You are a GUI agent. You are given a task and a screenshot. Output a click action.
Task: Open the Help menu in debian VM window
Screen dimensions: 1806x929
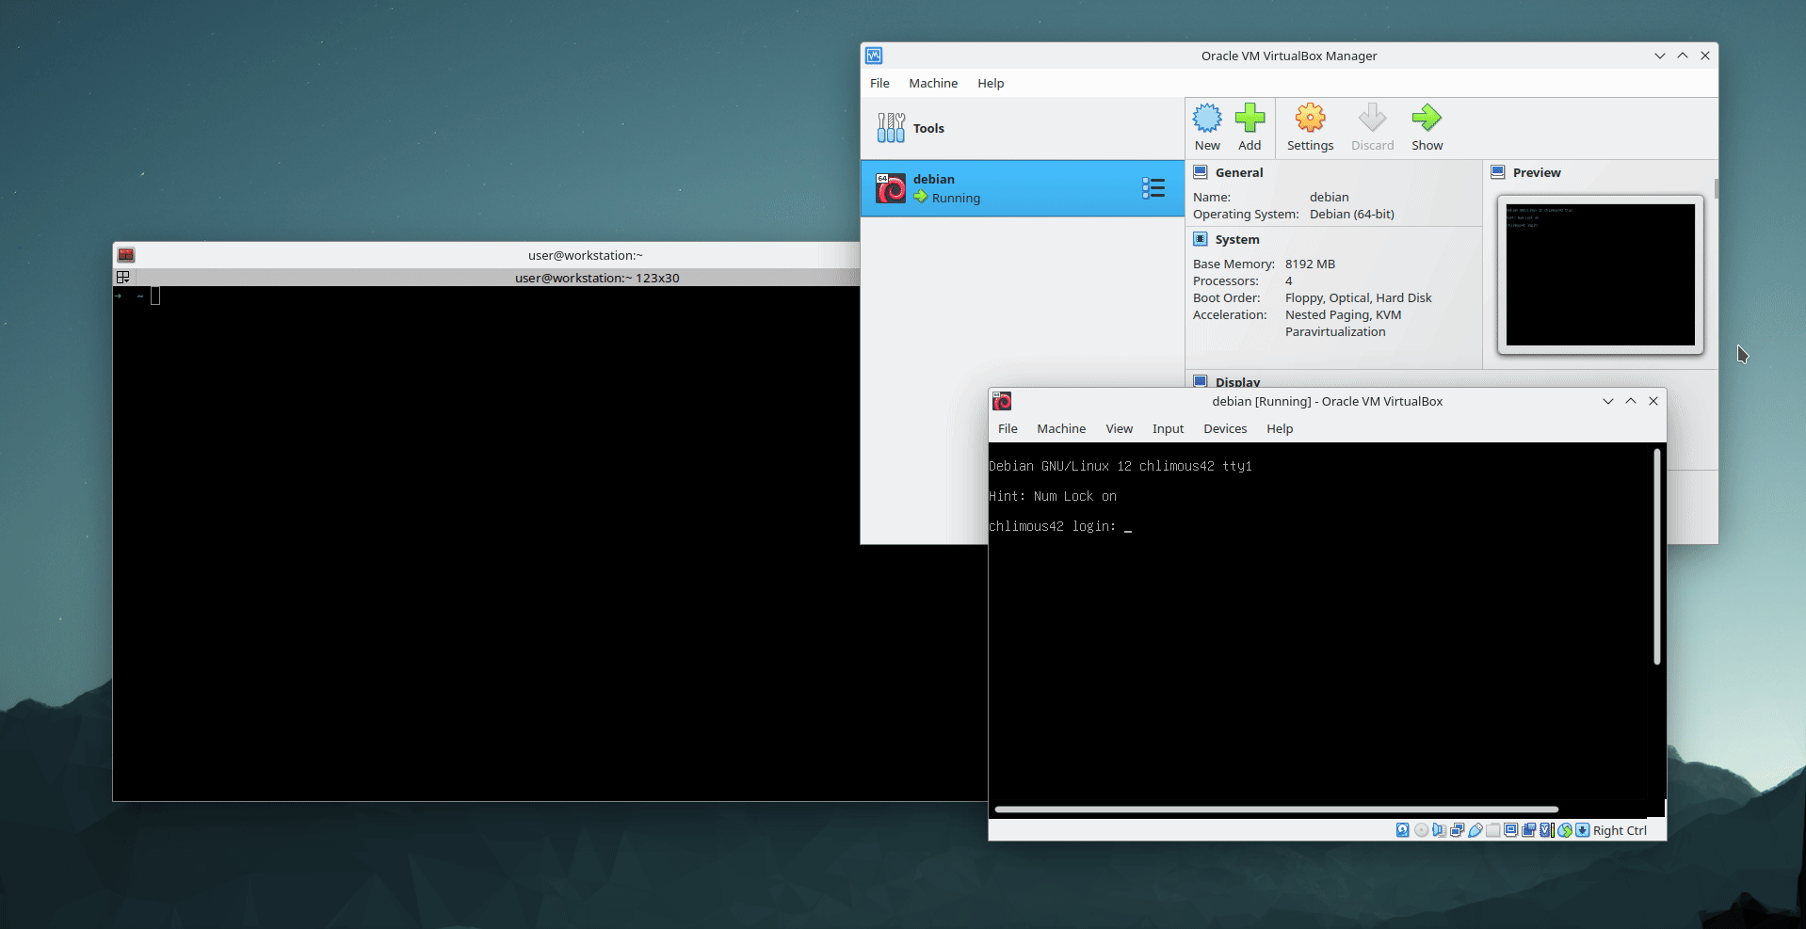[x=1280, y=428]
